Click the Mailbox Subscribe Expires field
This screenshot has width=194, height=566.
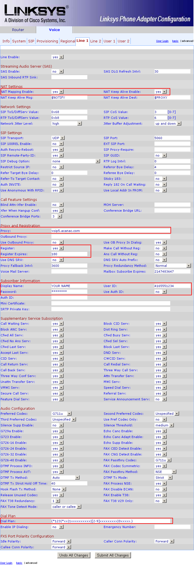[172, 272]
